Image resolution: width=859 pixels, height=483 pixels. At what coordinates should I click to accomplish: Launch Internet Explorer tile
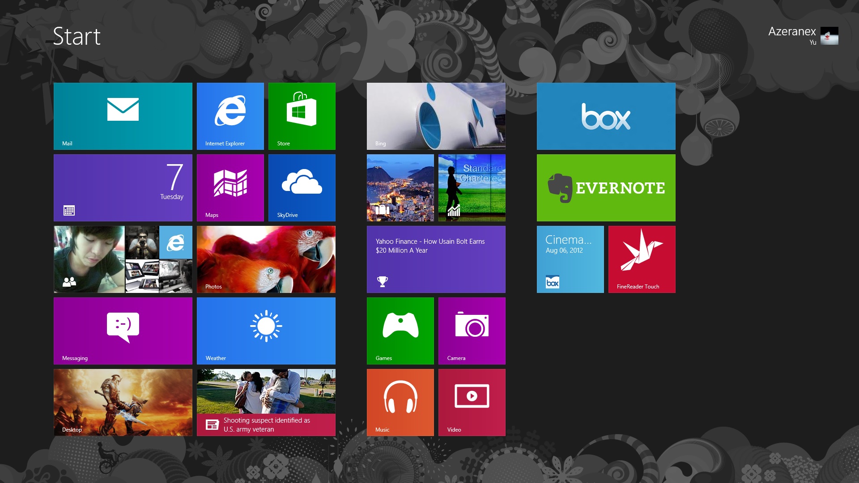(x=230, y=116)
